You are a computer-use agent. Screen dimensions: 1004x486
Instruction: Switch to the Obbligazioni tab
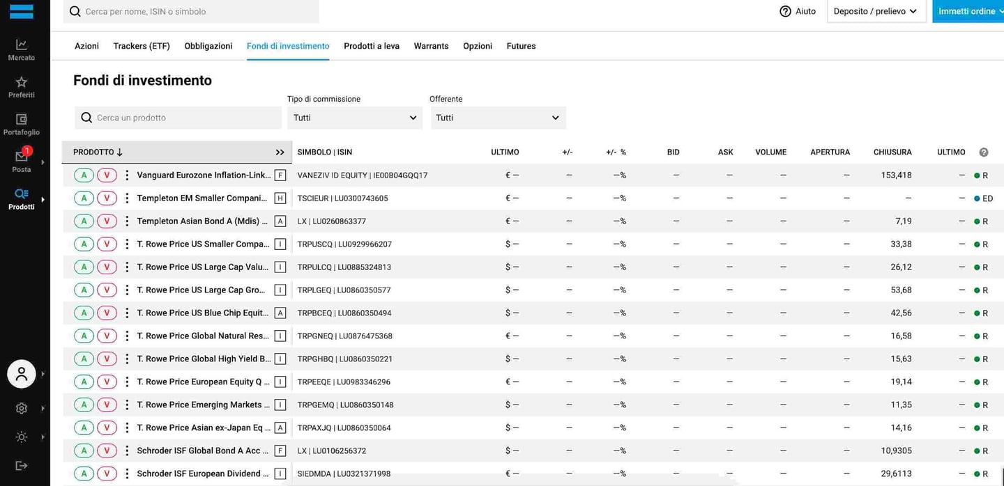(208, 46)
